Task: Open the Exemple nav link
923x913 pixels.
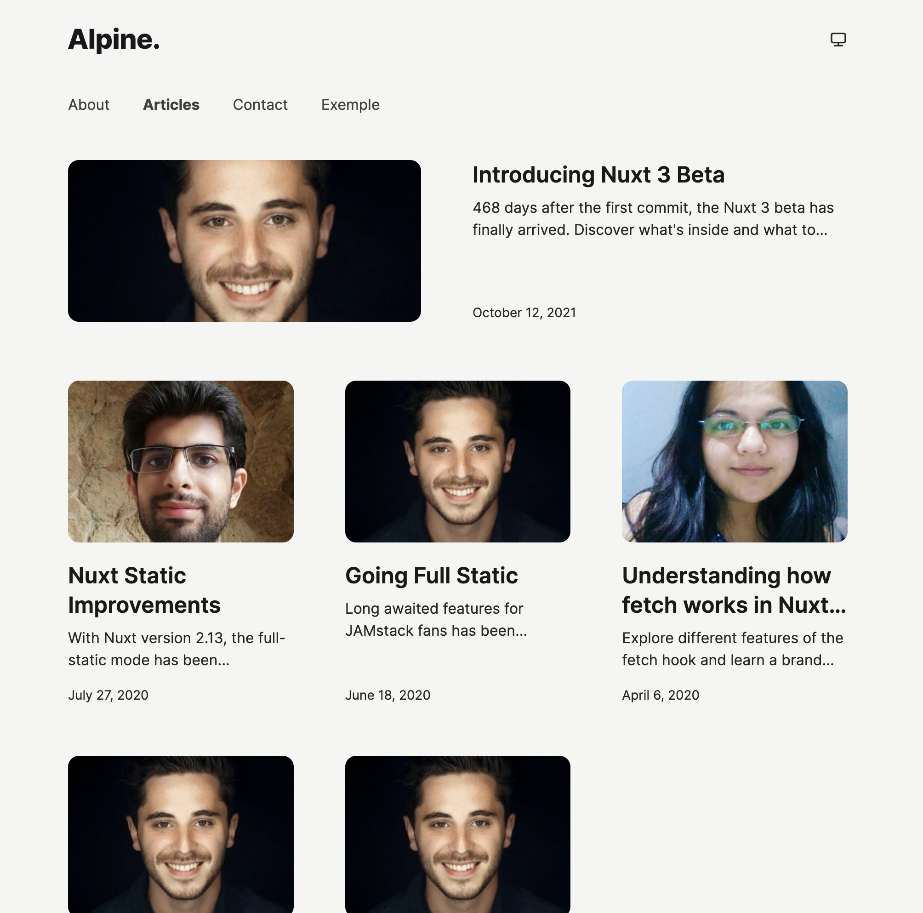Action: [350, 105]
